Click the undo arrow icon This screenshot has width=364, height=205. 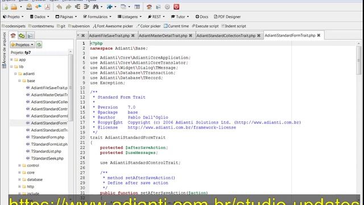coord(59,7)
